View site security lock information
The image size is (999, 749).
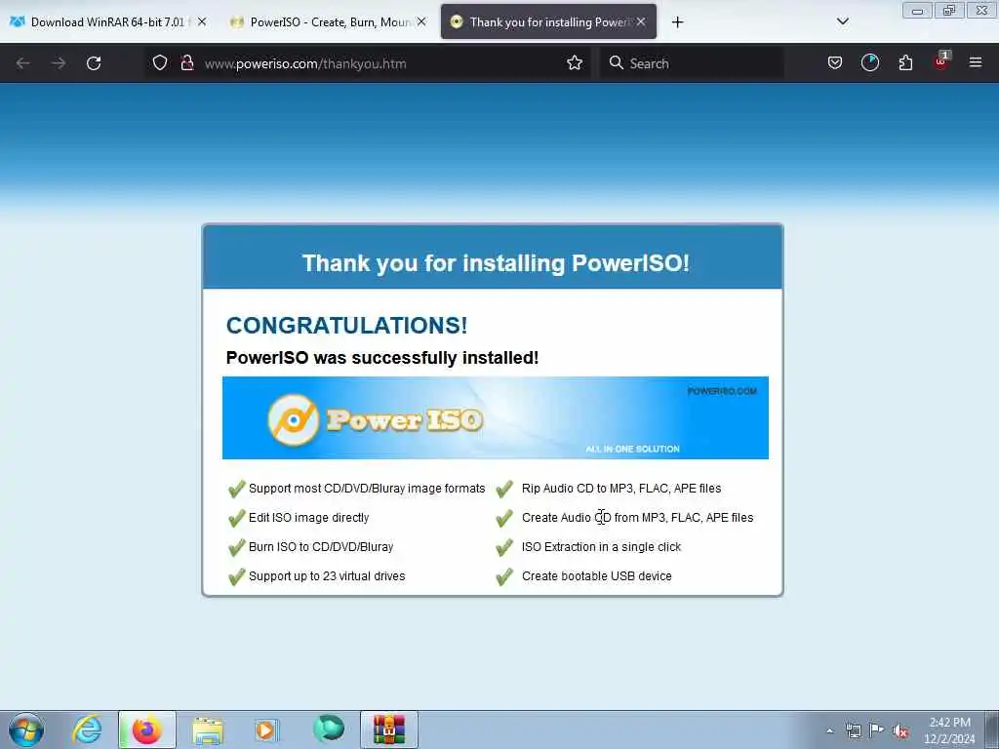click(x=186, y=63)
